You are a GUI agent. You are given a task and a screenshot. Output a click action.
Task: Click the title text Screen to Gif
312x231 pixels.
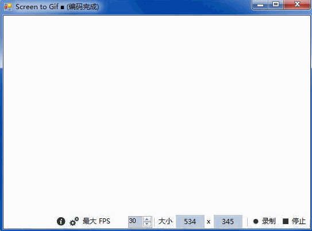click(x=37, y=7)
